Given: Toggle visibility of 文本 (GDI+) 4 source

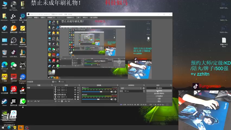Looking at the screenshot, I should point(75,88).
